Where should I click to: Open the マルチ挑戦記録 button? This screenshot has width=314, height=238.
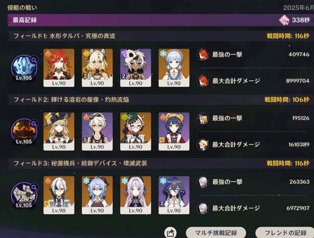tap(216, 232)
